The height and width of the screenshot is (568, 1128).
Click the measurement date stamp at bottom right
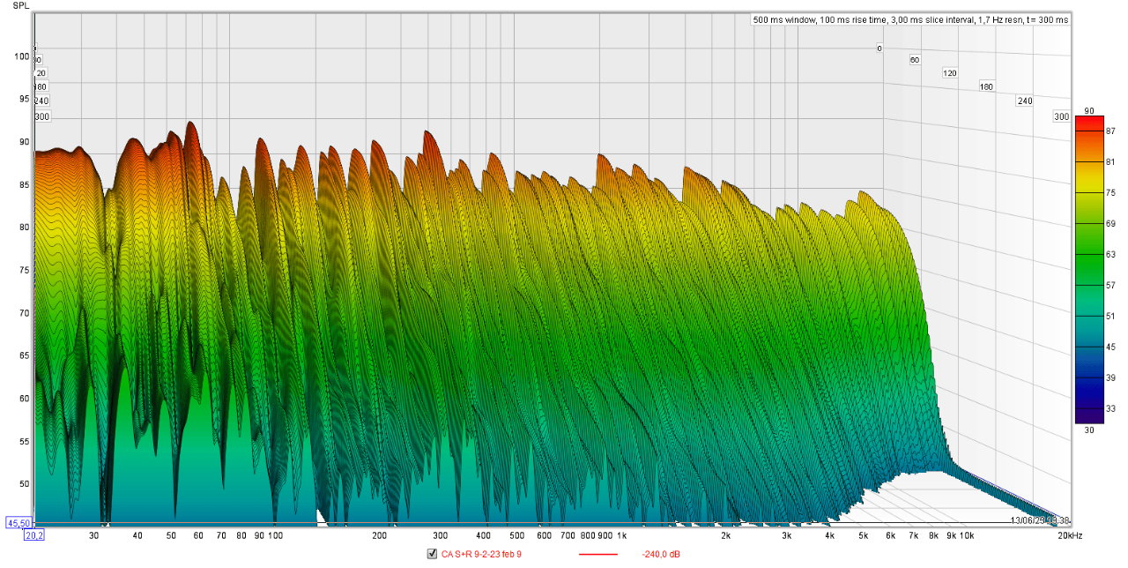[1043, 520]
